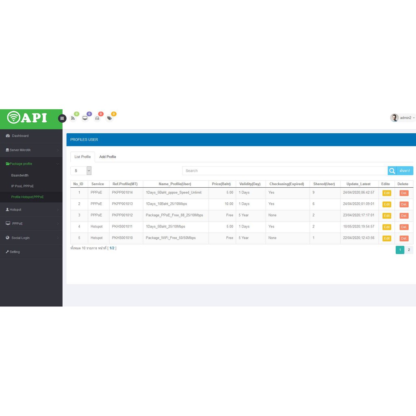Open Dashboard from the sidebar

(x=20, y=136)
